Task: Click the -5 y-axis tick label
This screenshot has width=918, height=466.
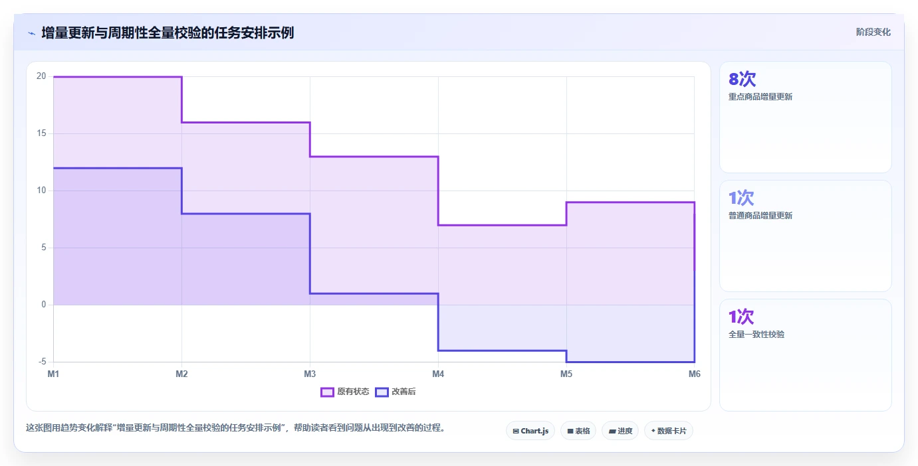Action: [x=43, y=362]
